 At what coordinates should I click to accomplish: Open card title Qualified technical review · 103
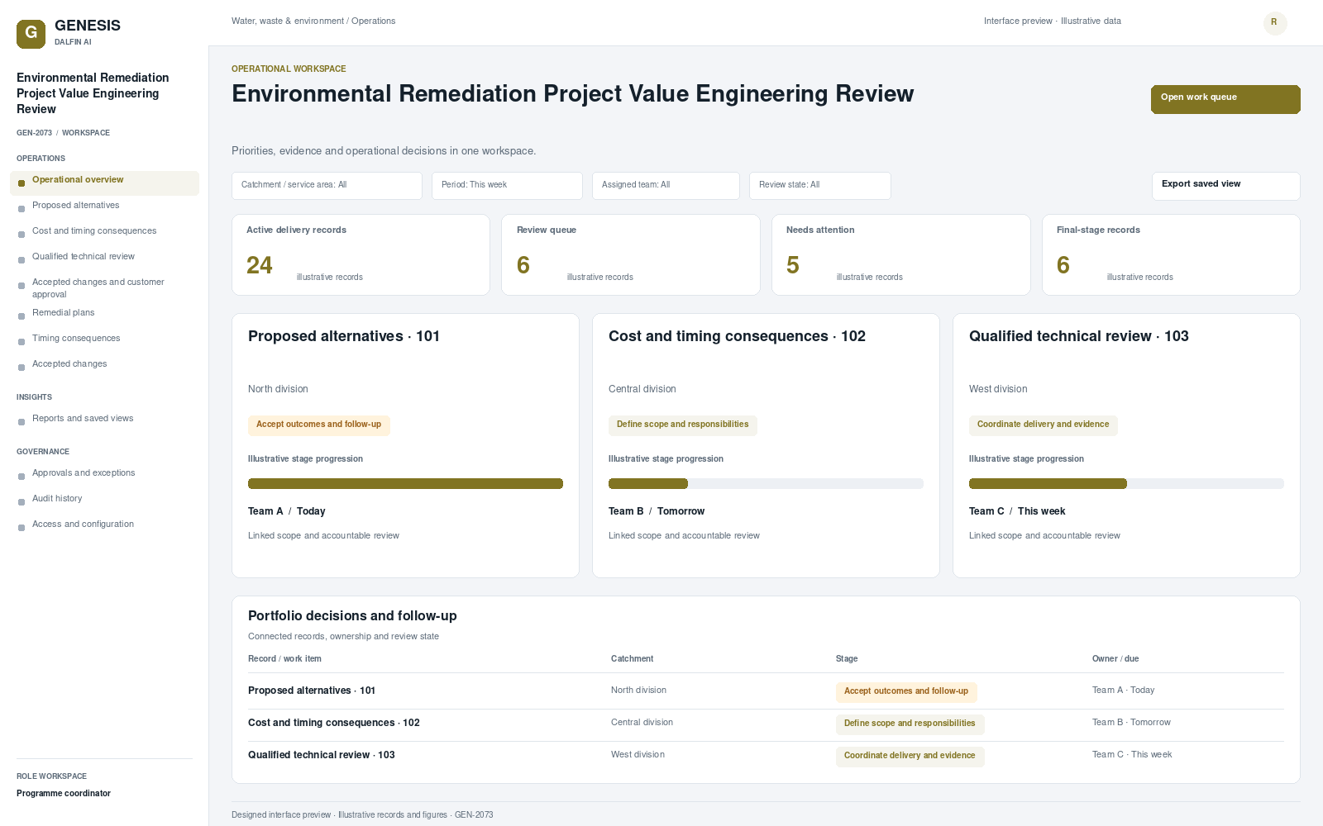click(x=1079, y=336)
